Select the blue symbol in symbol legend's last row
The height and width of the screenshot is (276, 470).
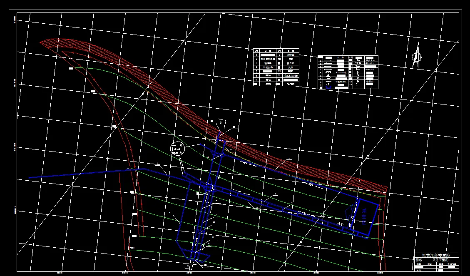pyautogui.click(x=328, y=87)
